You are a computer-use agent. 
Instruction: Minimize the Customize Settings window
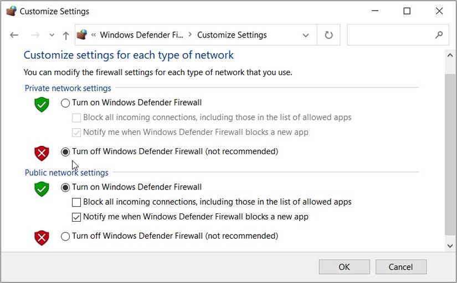pos(375,11)
